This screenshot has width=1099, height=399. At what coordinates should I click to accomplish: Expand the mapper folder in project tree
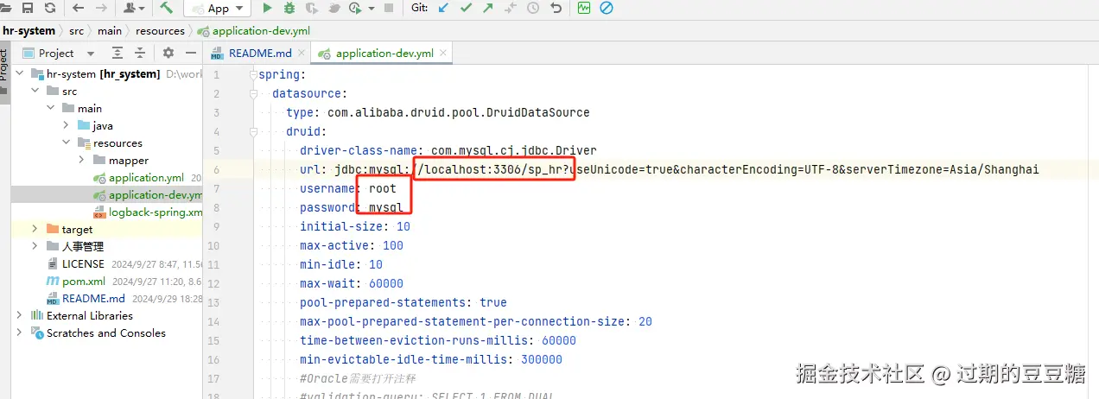(x=81, y=160)
